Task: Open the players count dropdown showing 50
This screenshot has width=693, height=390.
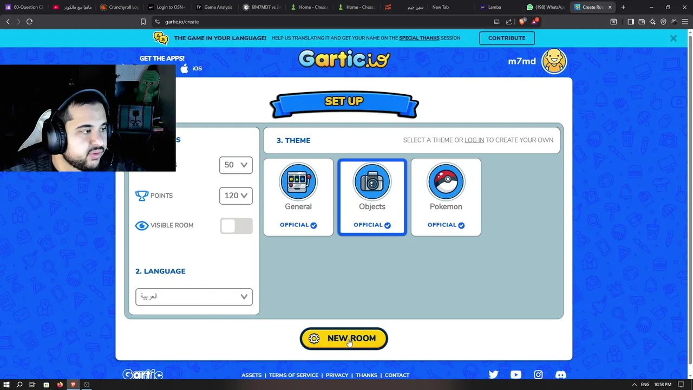Action: point(236,165)
